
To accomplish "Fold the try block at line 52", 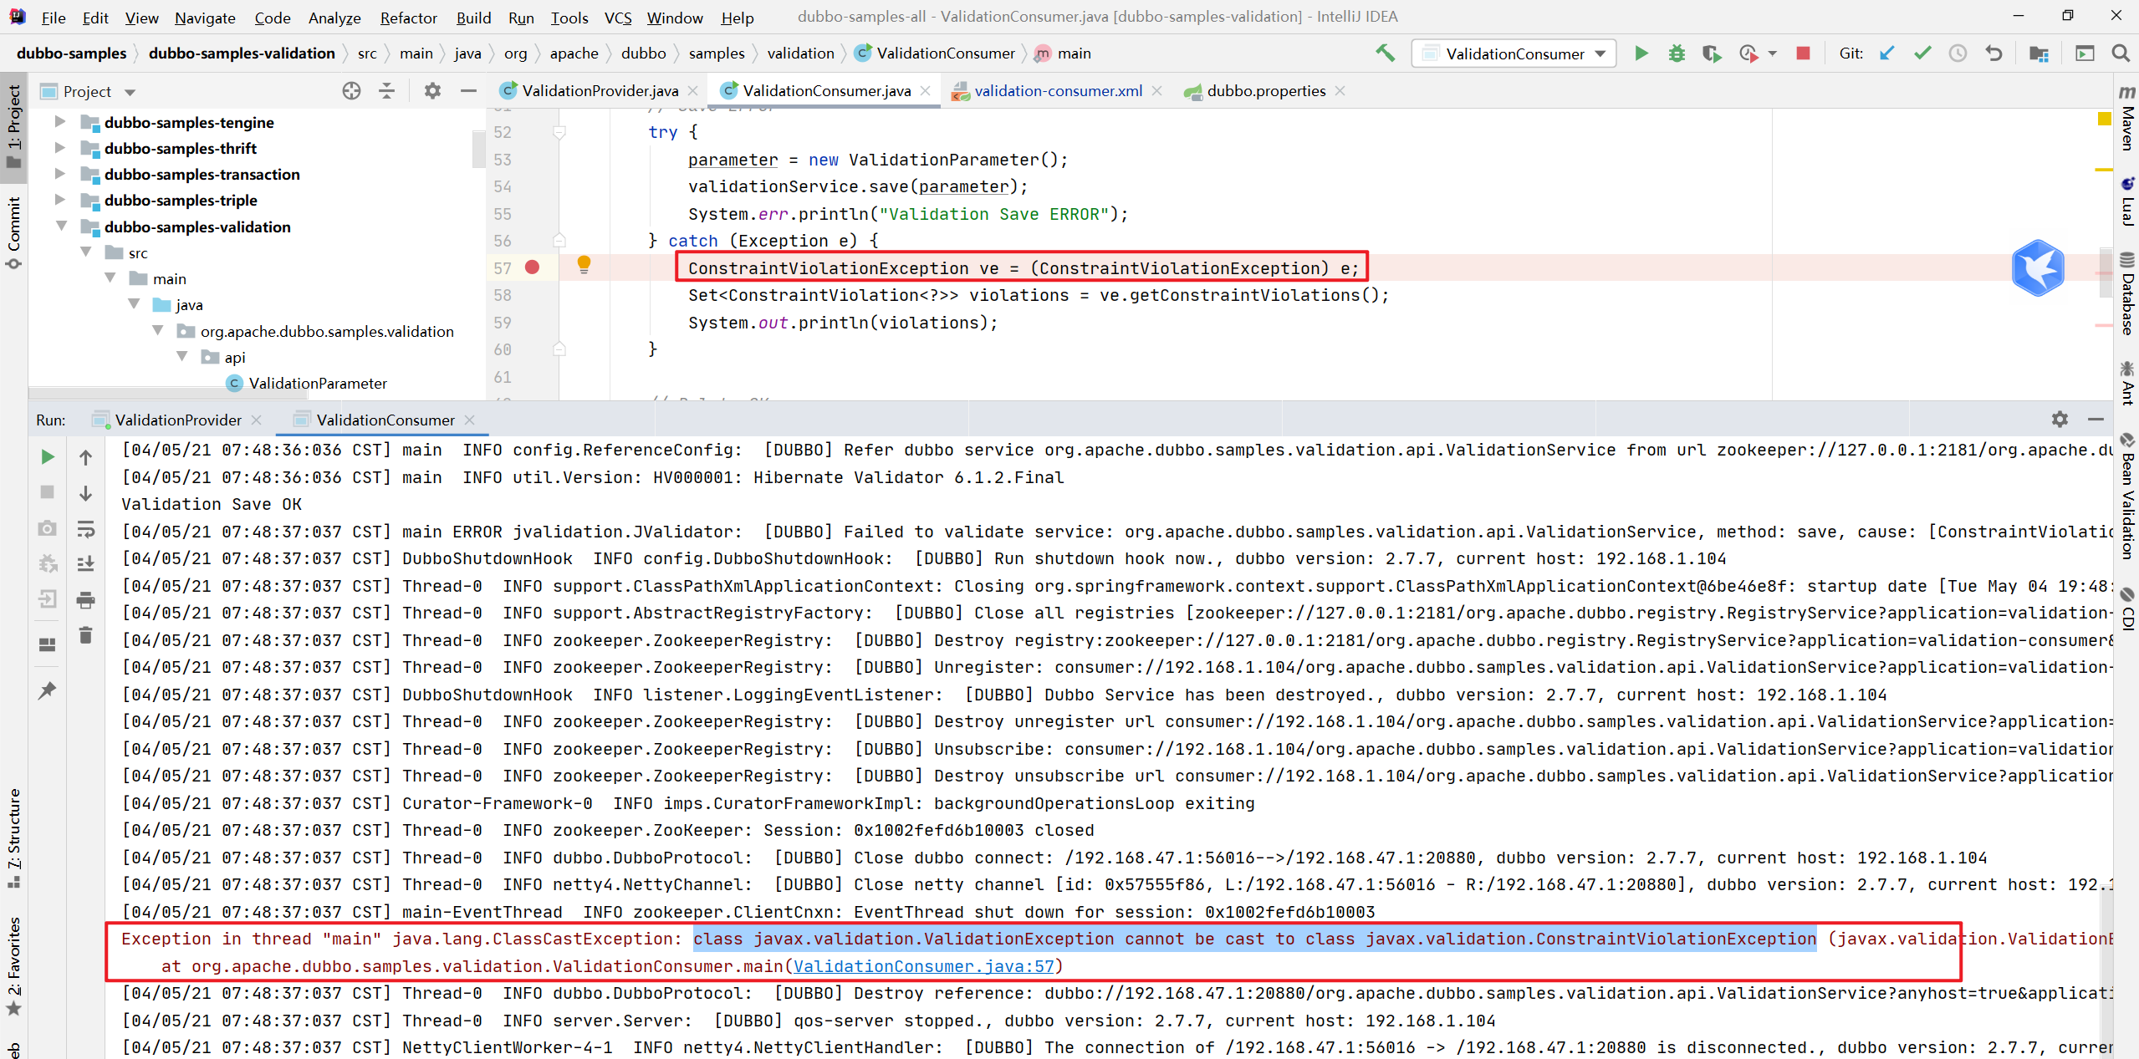I will (x=559, y=132).
